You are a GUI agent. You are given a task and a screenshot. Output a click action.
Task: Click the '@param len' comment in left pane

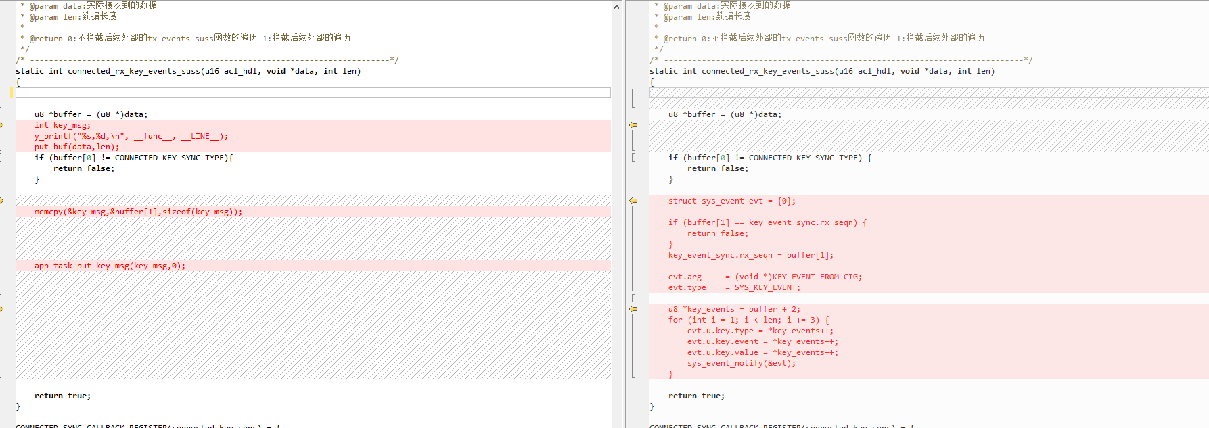tap(69, 16)
